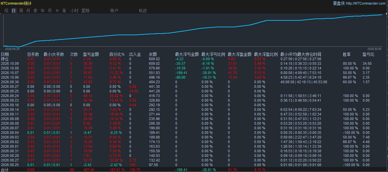
Task: Click the 最小|大手数 column header
Action: pos(54,55)
